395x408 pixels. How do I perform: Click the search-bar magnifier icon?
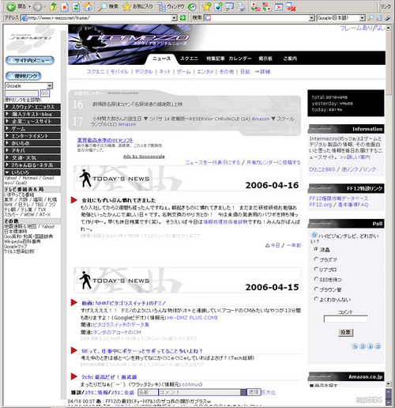tap(371, 18)
